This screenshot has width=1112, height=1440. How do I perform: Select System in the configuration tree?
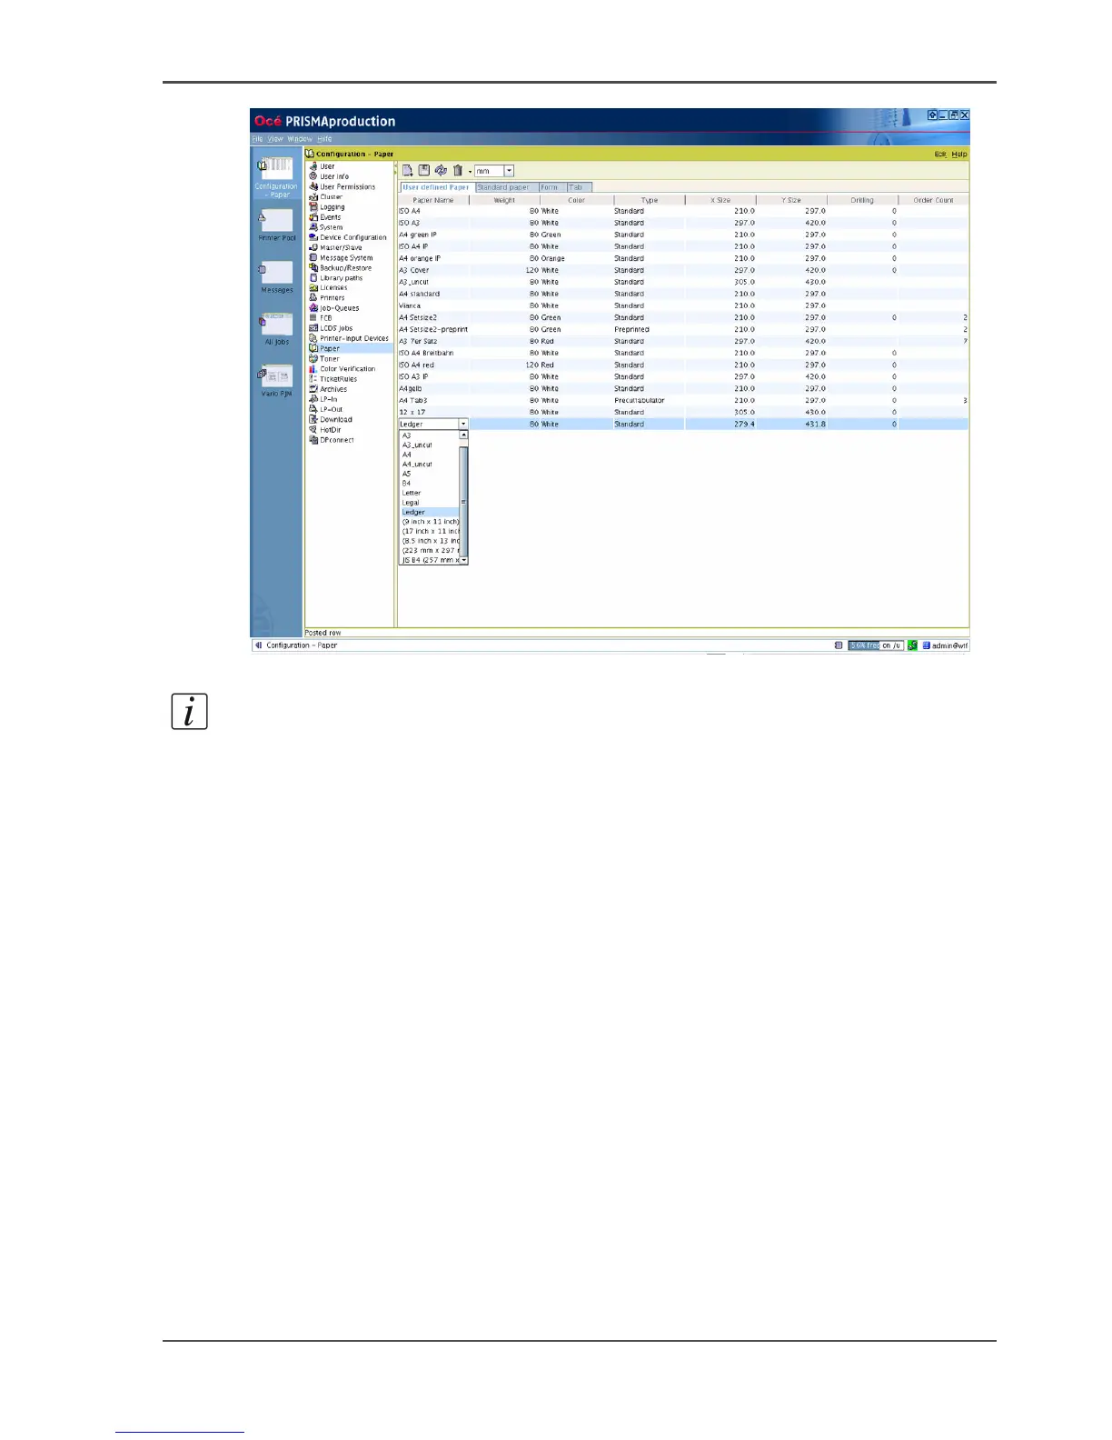pyautogui.click(x=331, y=227)
